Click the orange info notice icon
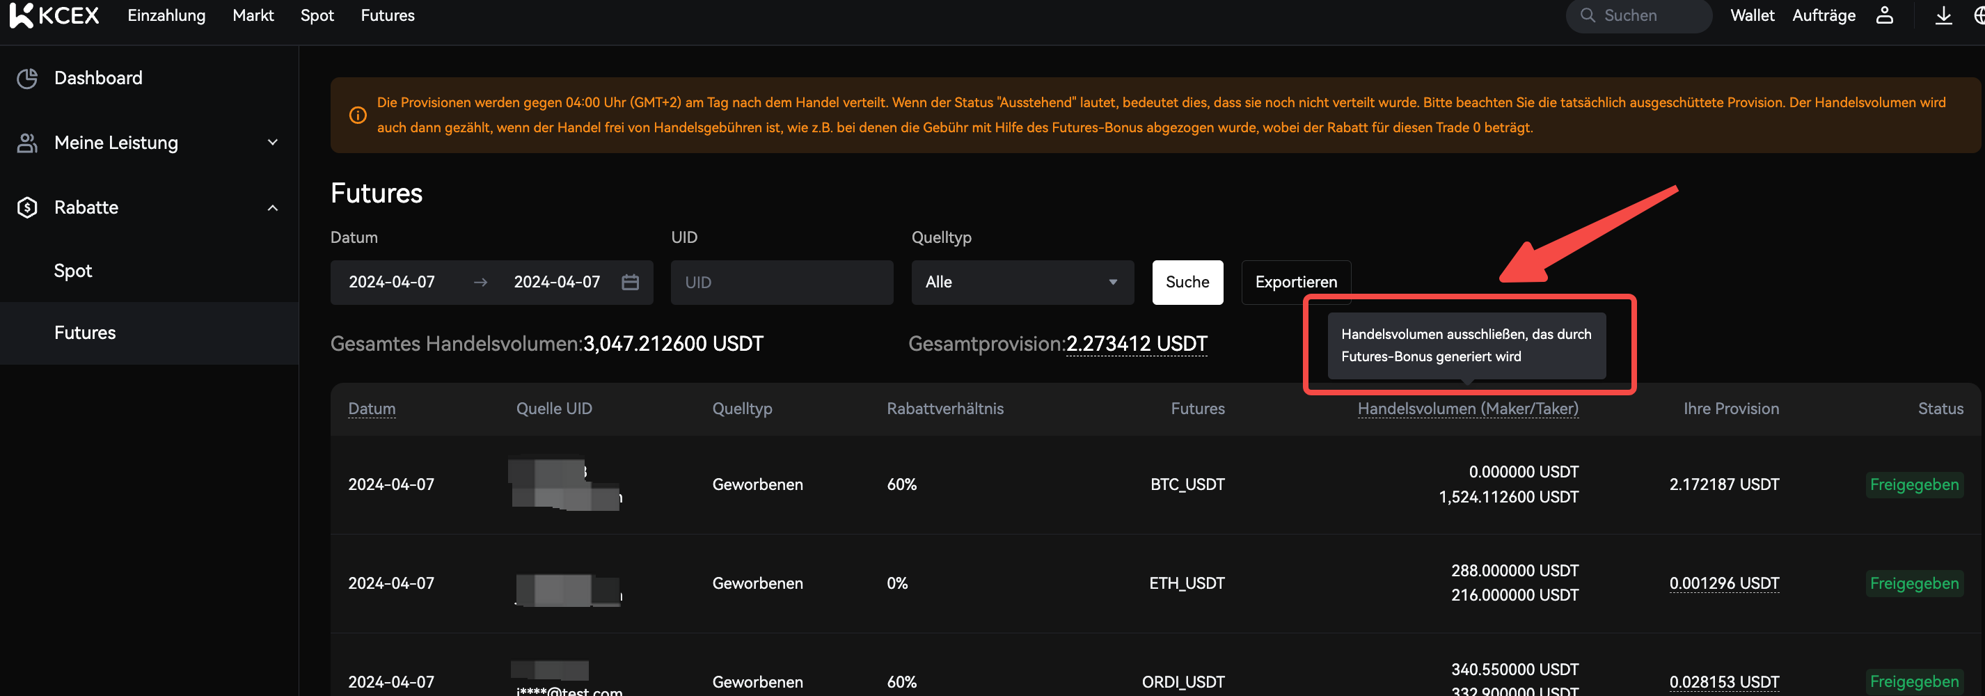The width and height of the screenshot is (1985, 696). tap(358, 116)
